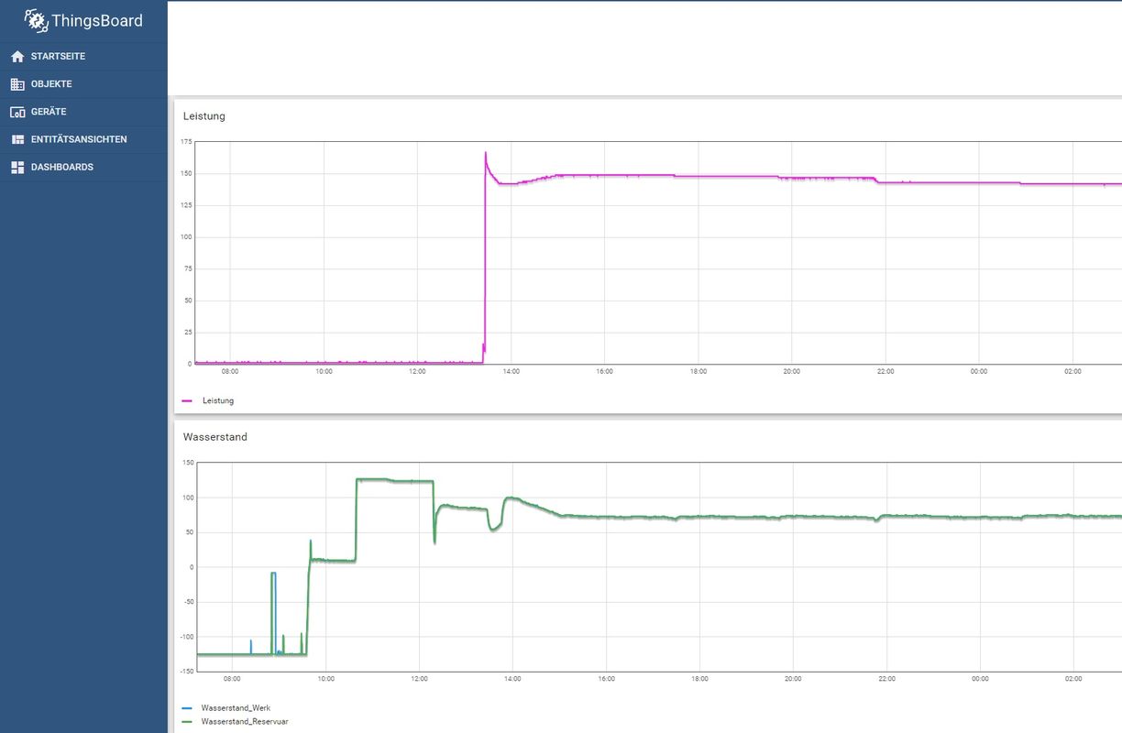
Task: Click the green Wasserstand_Reservuar color marker
Action: 188,722
